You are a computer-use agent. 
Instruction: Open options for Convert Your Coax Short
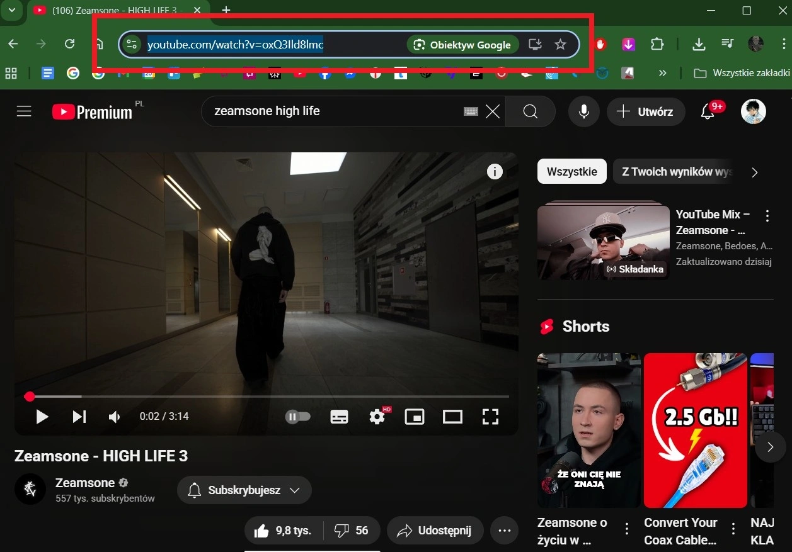[x=734, y=528]
